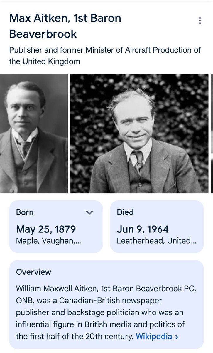The width and height of the screenshot is (213, 353).
Task: Open the three-dot more options menu
Action: [200, 21]
